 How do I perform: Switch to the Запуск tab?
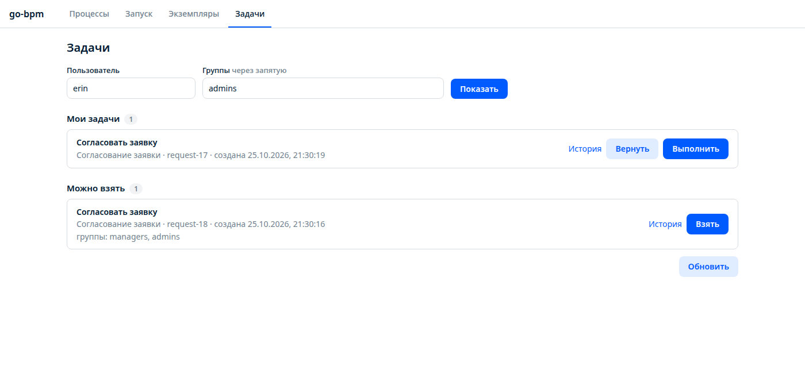(139, 14)
